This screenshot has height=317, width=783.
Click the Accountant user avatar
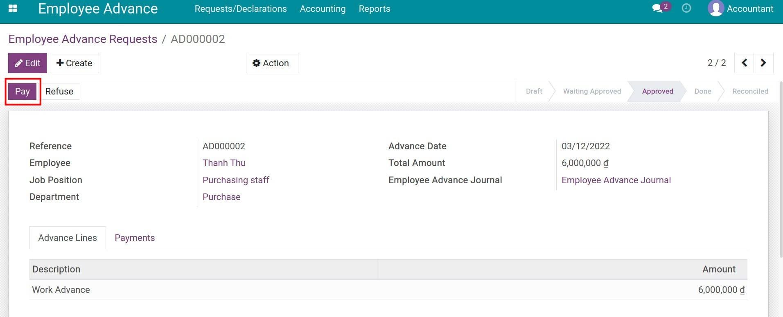click(x=715, y=9)
